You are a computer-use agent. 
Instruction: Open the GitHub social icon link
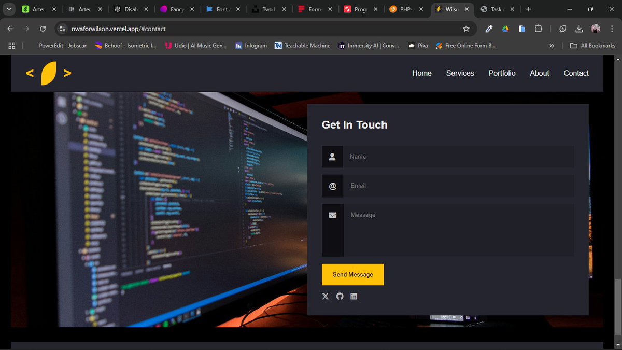tap(340, 296)
